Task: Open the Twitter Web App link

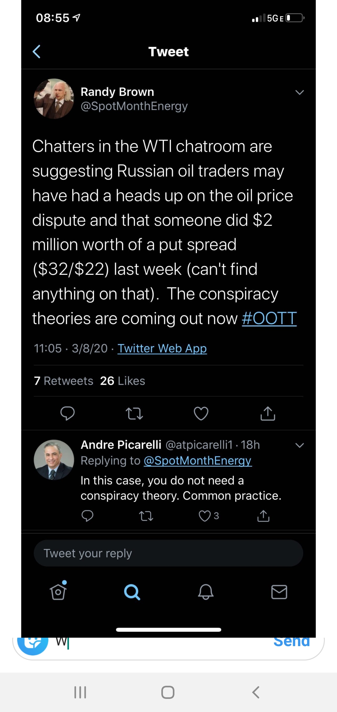Action: [162, 348]
